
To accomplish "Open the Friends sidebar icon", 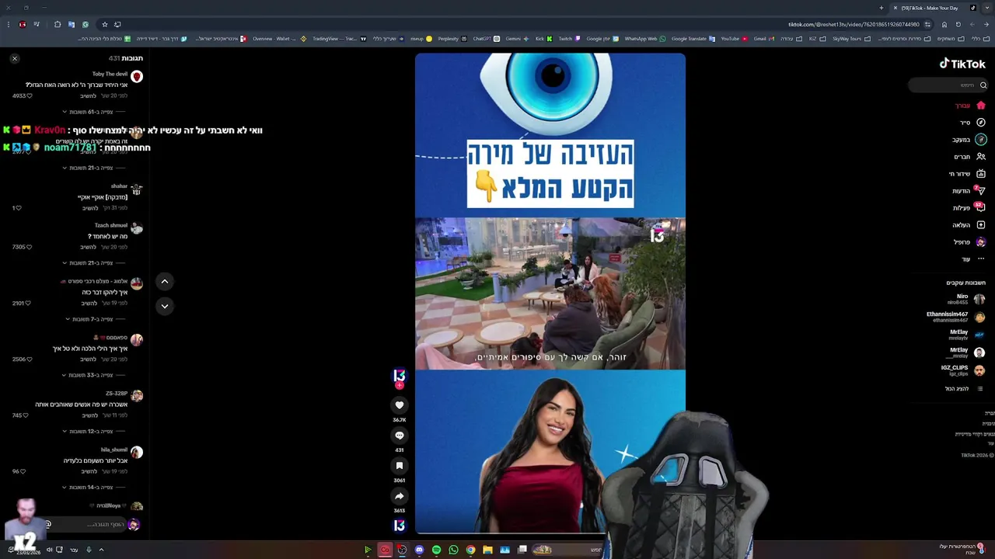I will point(981,157).
